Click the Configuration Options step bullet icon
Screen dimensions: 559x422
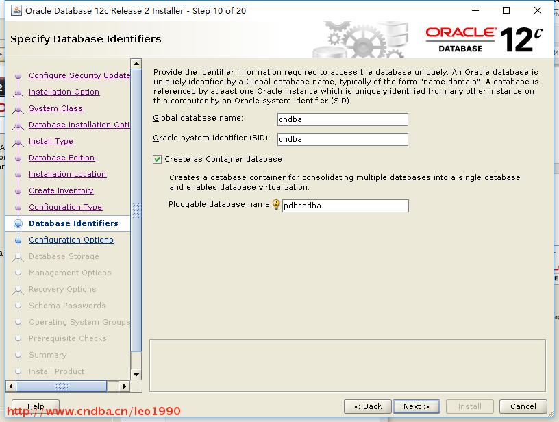point(18,240)
